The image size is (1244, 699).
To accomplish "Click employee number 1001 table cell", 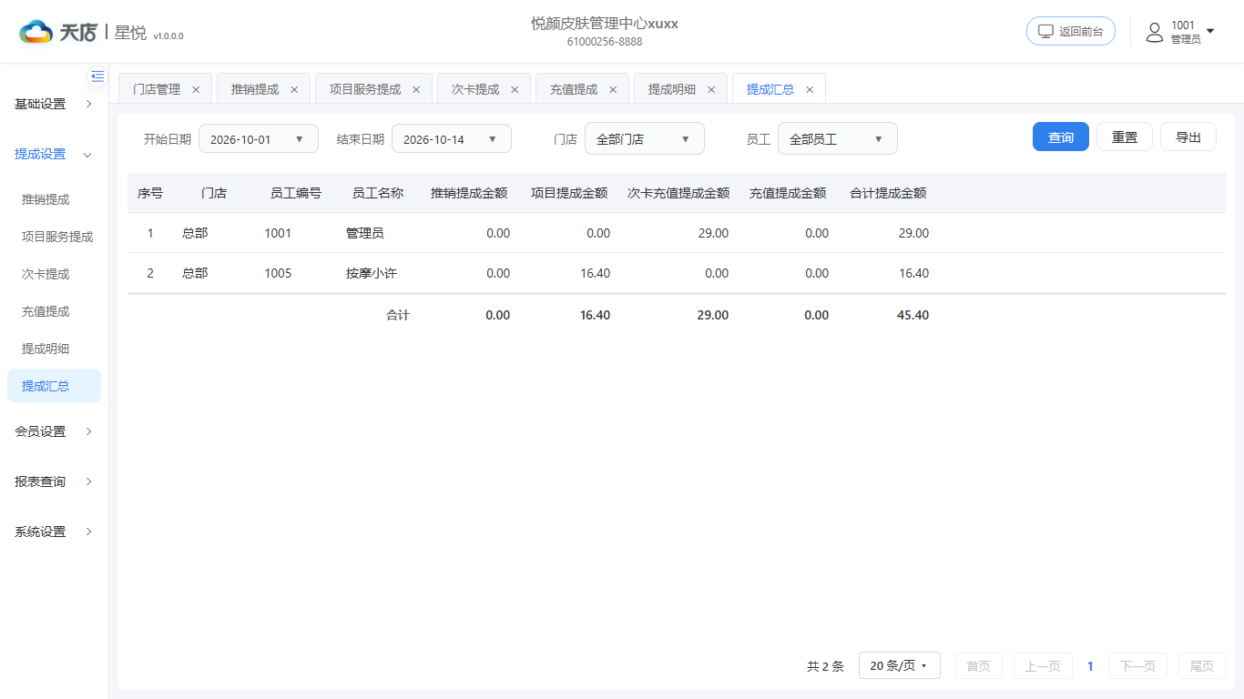I will pos(278,233).
